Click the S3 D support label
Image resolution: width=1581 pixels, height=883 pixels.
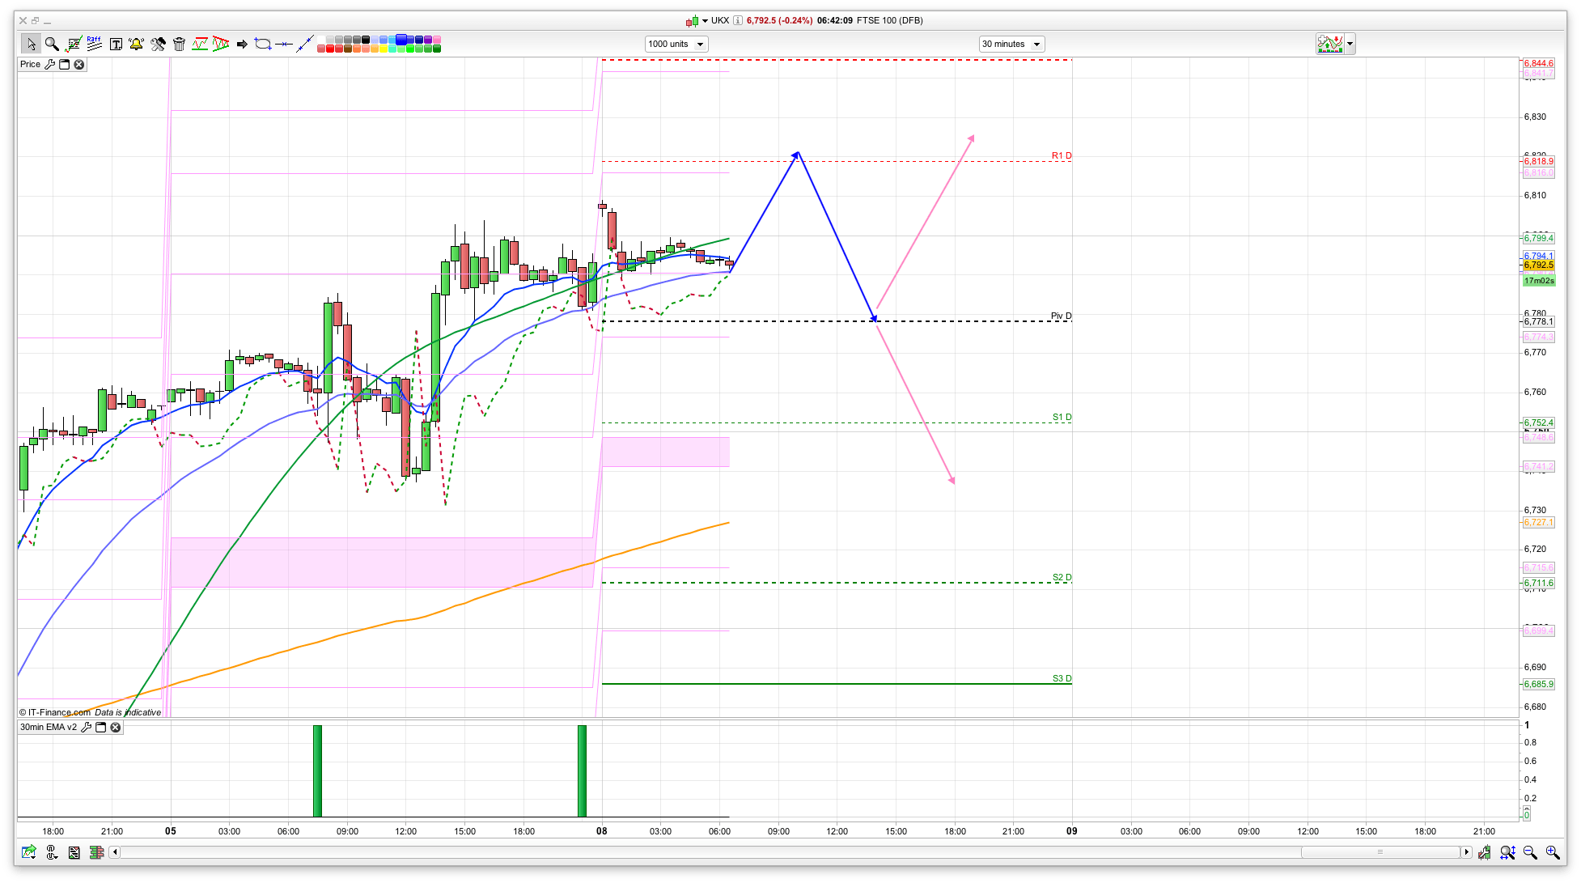[1062, 678]
